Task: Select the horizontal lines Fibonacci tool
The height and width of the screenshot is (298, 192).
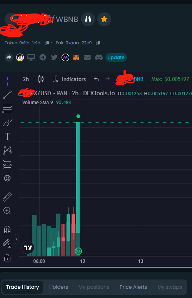Action: tap(7, 109)
